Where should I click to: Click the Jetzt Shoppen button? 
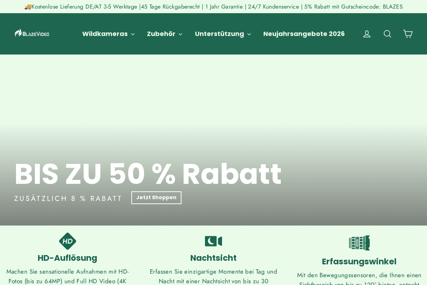156,198
